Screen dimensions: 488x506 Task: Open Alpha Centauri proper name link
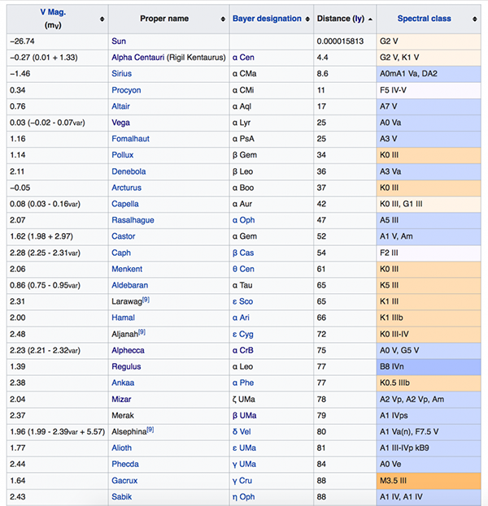(x=137, y=57)
